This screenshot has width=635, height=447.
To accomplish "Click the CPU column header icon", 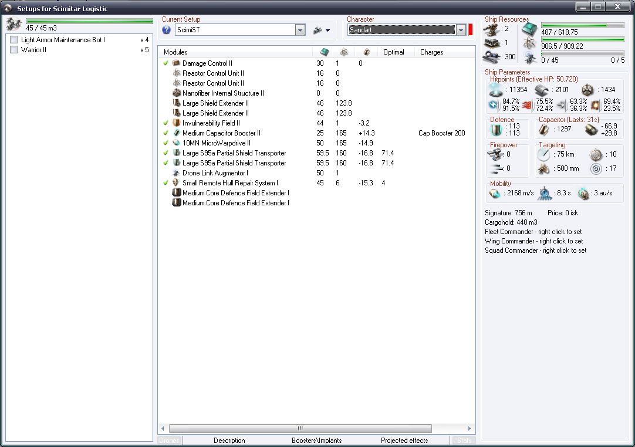I will click(x=324, y=52).
